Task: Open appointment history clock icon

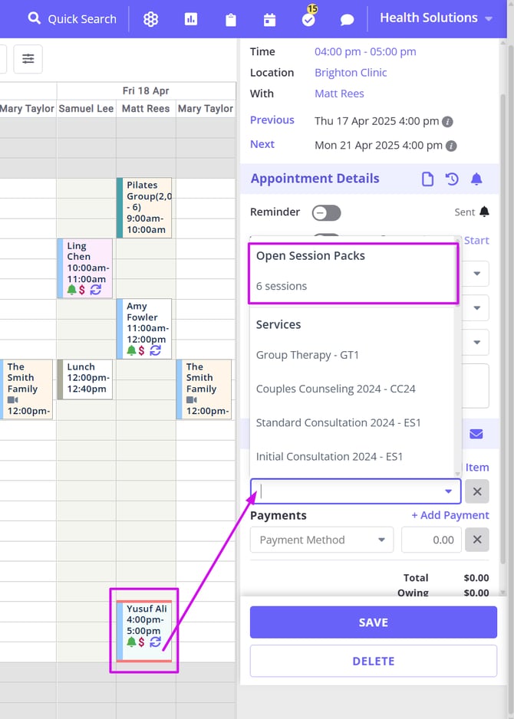Action: point(452,179)
